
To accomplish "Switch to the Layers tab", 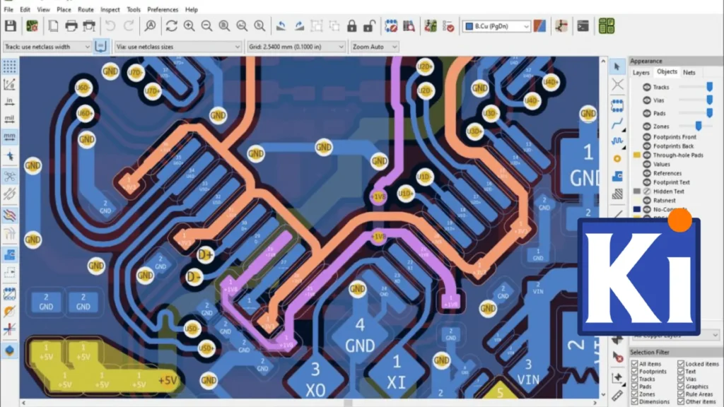I will point(641,72).
